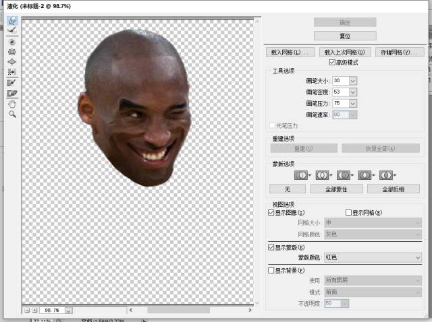Toggle the 显示图像 checkbox
The width and height of the screenshot is (432, 322).
(x=271, y=213)
